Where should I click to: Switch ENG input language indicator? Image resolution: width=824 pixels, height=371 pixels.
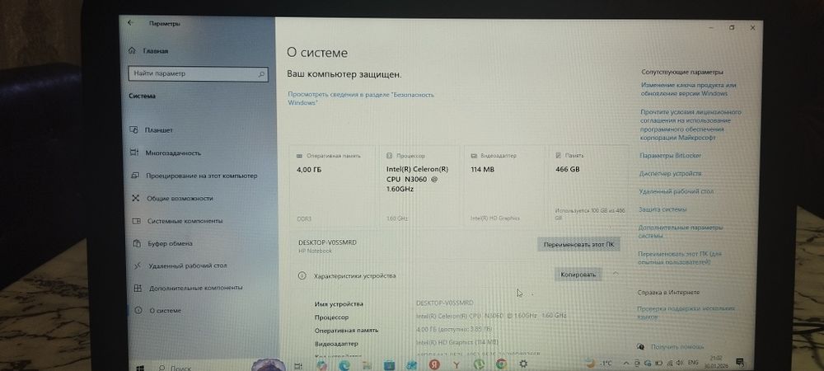click(694, 363)
